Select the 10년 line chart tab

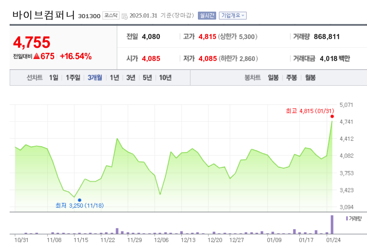pyautogui.click(x=165, y=78)
